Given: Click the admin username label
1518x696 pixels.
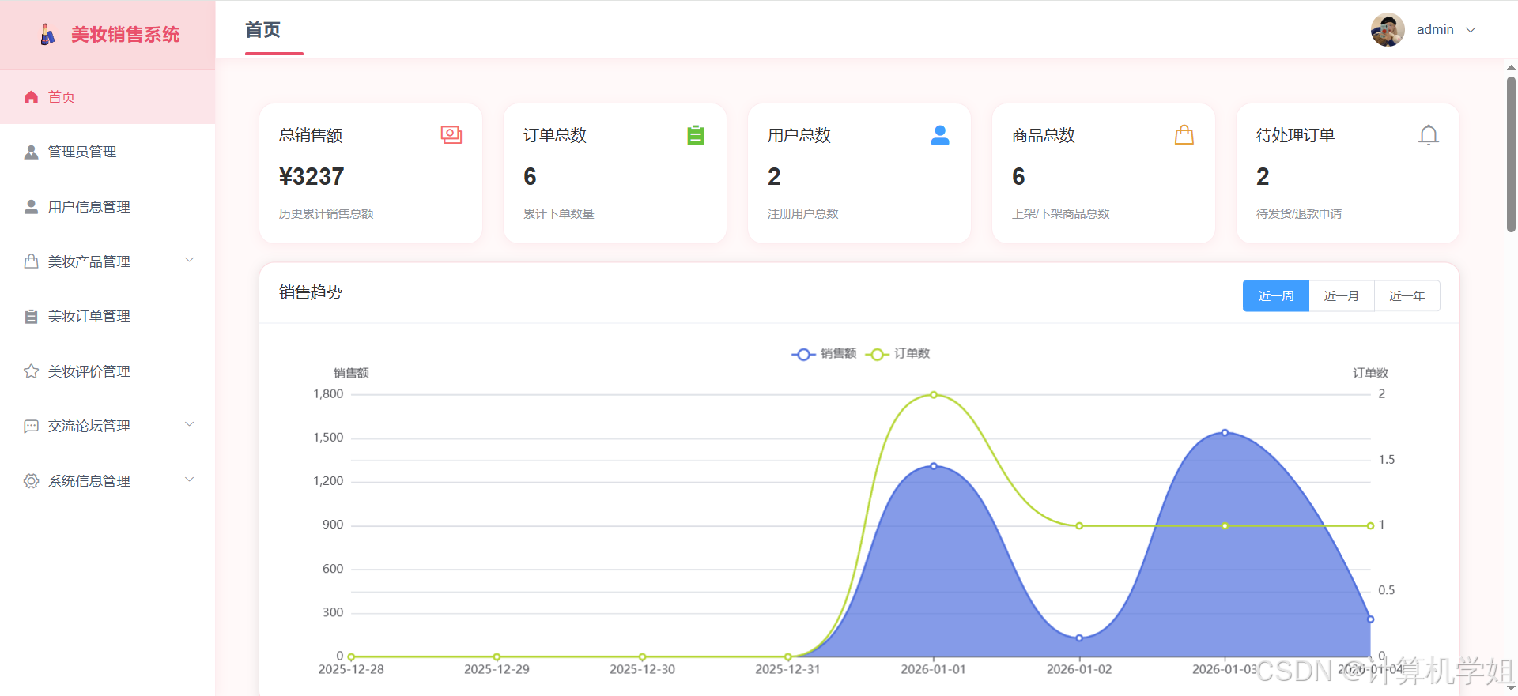Looking at the screenshot, I should [1435, 30].
